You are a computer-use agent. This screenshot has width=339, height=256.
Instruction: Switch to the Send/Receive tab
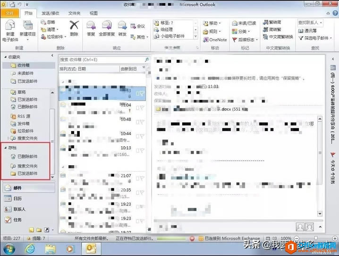[x=51, y=13]
